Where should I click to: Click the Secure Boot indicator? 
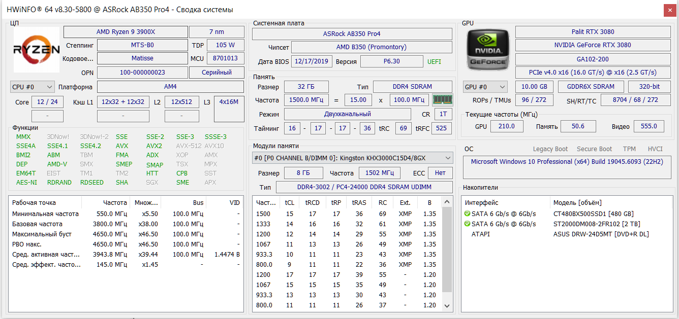tap(594, 149)
